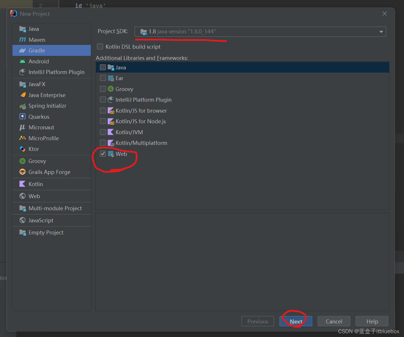Click the Kotlin/JVM framework icon
Viewport: 404px width, 337px height.
pyautogui.click(x=111, y=132)
